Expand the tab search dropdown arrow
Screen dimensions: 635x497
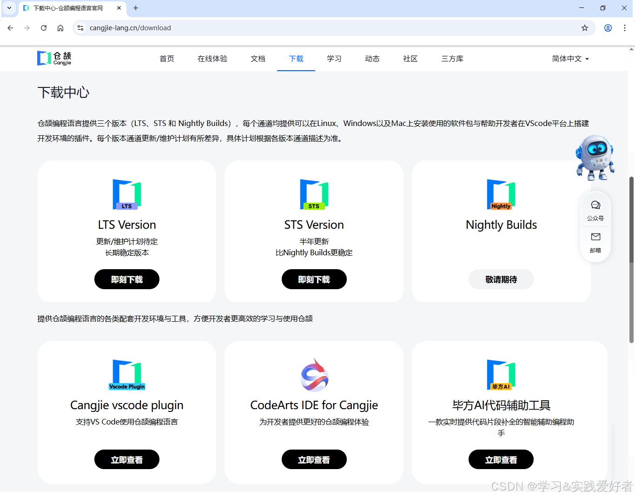(x=9, y=8)
